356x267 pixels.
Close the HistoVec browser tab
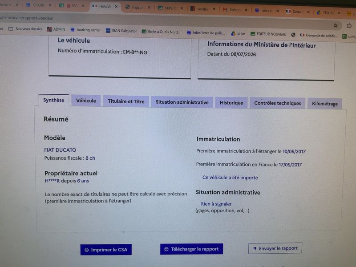point(116,7)
